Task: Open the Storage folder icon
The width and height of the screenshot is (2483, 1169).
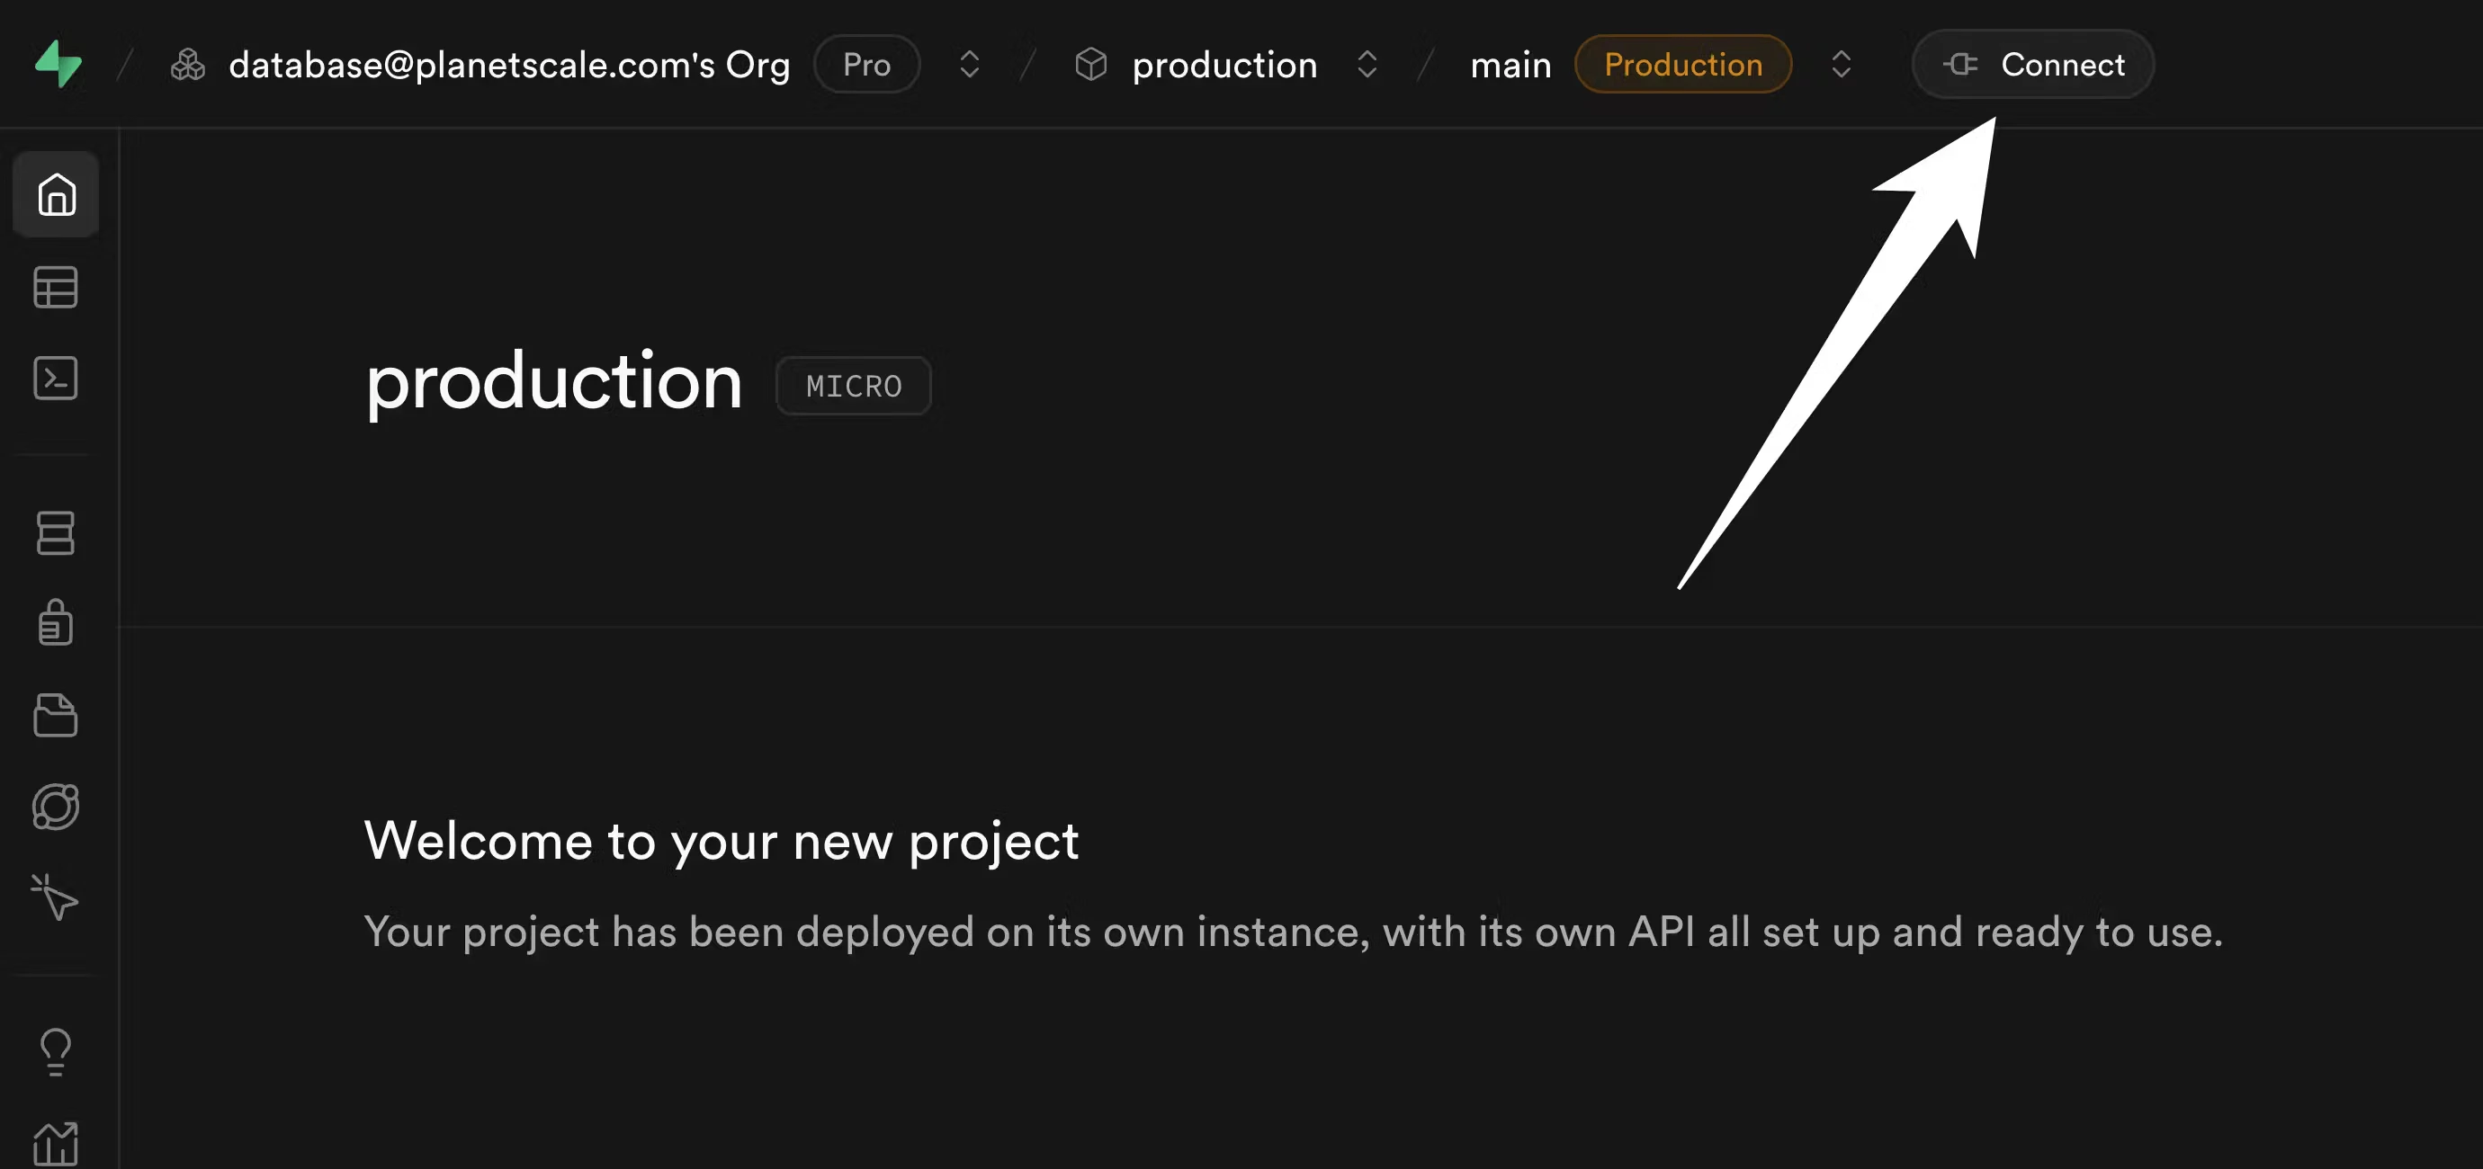Action: (x=56, y=715)
